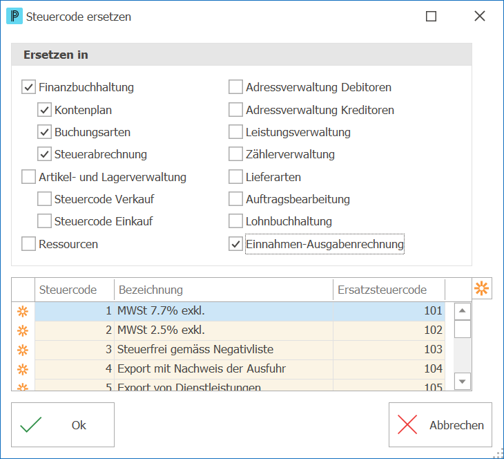Click the replacement code 101 cell
This screenshot has width=504, height=459.
(389, 311)
